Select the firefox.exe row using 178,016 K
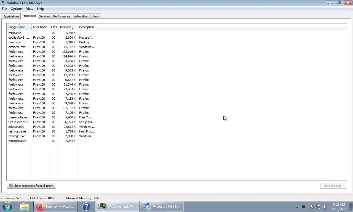 coord(52,52)
